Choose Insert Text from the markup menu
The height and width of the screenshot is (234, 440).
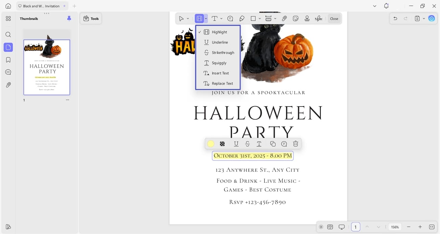point(218,73)
